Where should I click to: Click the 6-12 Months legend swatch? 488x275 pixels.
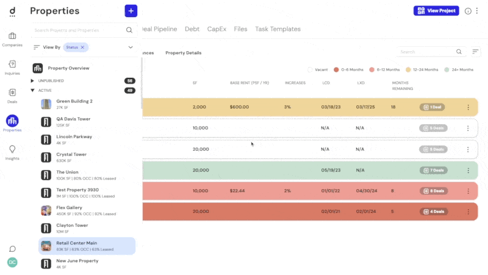[371, 70]
